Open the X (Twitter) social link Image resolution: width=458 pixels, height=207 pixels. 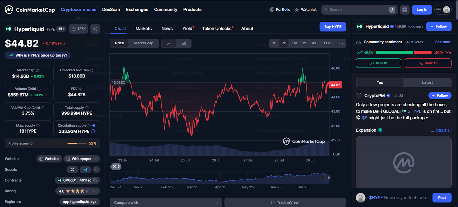coord(72,169)
